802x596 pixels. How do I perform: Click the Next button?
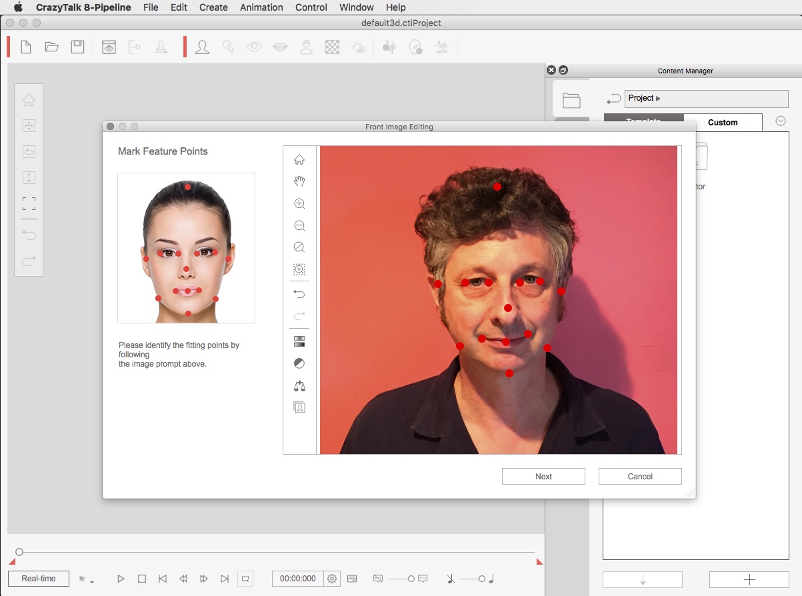(x=543, y=476)
